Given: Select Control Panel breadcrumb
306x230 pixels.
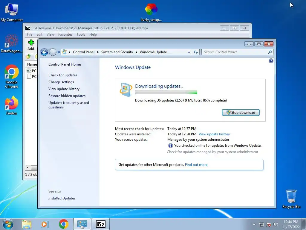Looking at the screenshot, I should point(84,52).
